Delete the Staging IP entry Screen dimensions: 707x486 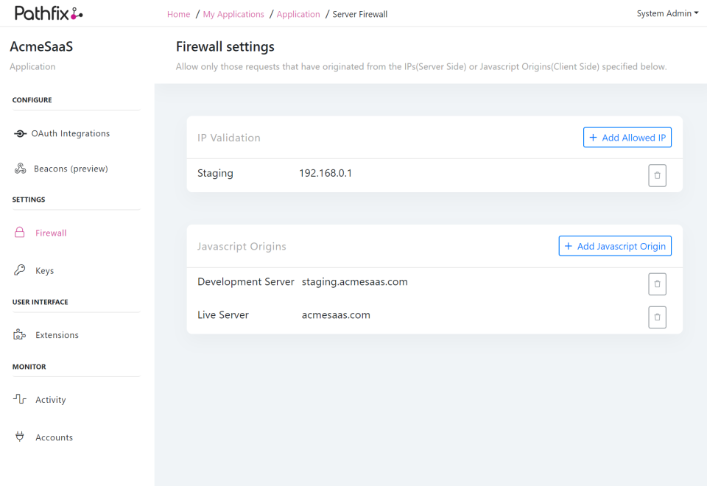[657, 175]
